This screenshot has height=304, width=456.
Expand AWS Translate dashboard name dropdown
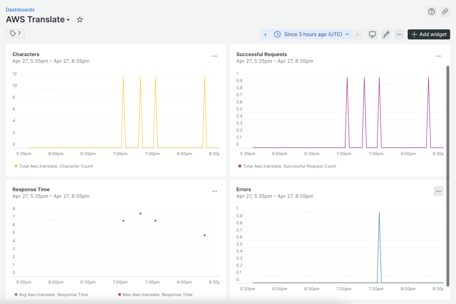[68, 20]
